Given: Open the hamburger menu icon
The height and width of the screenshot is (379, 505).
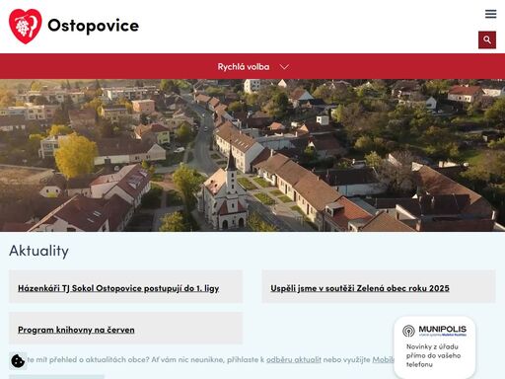Looking at the screenshot, I should pos(490,14).
